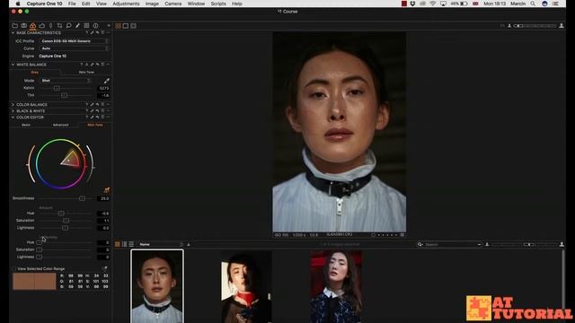This screenshot has height=323, width=575.
Task: Open the Lens tool tab icon
Action: (x=50, y=26)
